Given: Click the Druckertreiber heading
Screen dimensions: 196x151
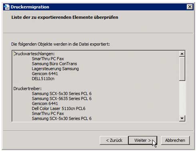Looking at the screenshot, I should tap(28, 89).
